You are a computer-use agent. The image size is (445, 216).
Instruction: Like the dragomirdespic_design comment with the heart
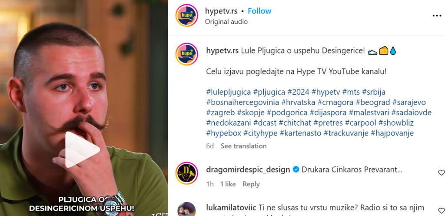coord(442,173)
